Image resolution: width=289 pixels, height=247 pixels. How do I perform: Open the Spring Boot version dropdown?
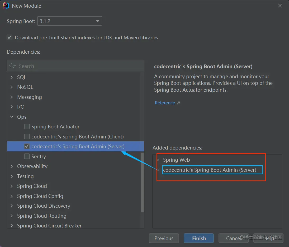point(70,21)
